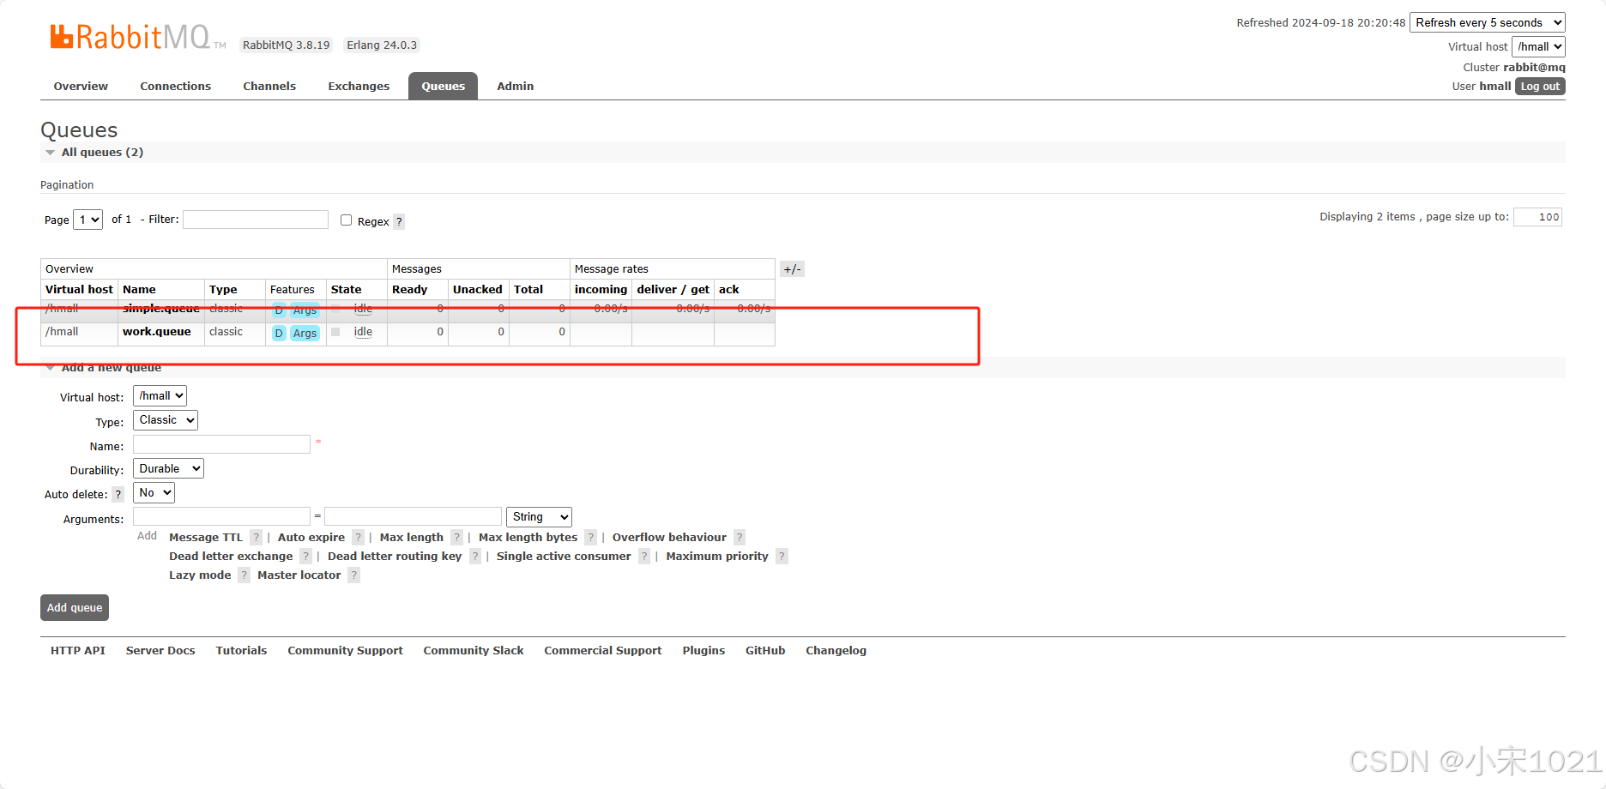Click the Lazy mode help icon
Image resolution: width=1606 pixels, height=789 pixels.
[244, 575]
